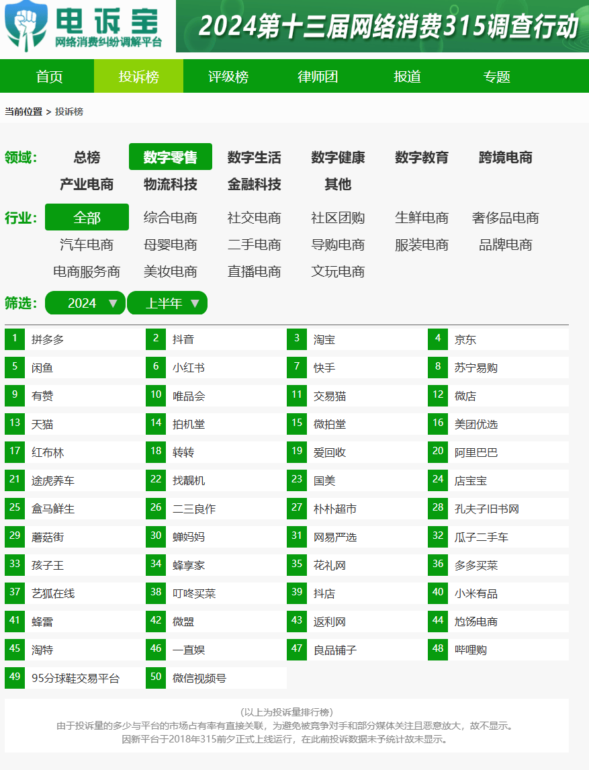Open the 评级榜 nav tab
Viewport: 589px width, 770px height.
pyautogui.click(x=228, y=77)
